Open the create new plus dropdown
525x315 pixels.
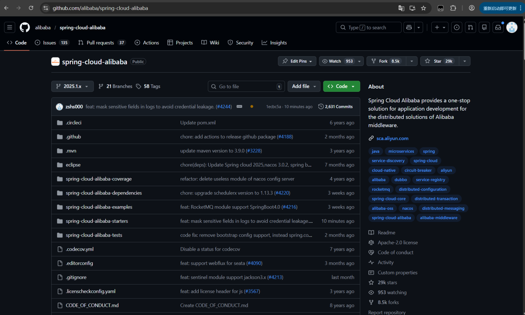440,28
